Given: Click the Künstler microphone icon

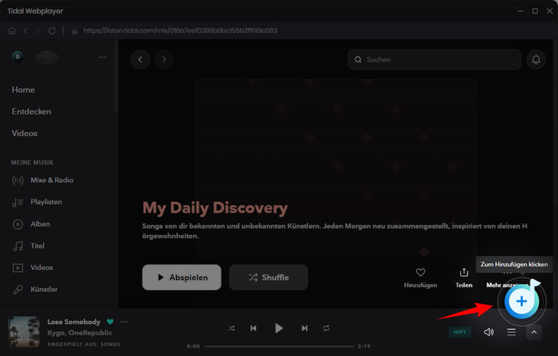Looking at the screenshot, I should pyautogui.click(x=18, y=289).
